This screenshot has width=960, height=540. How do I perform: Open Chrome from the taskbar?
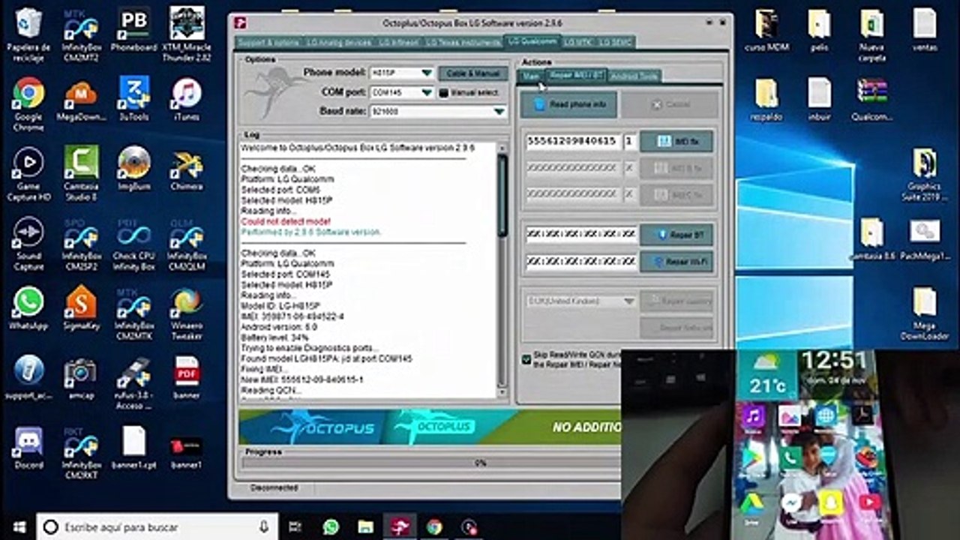tap(434, 526)
